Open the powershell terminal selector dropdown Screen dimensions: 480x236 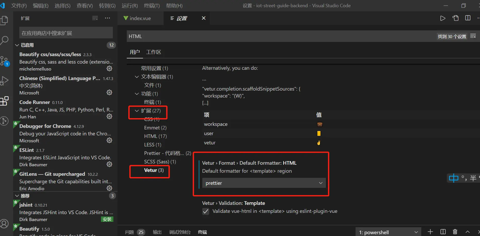click(x=388, y=232)
